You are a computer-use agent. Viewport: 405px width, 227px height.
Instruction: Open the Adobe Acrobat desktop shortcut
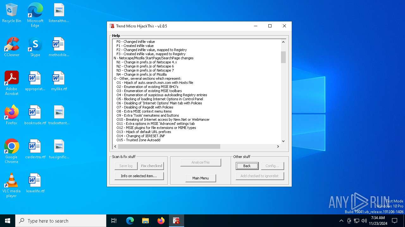12,83
